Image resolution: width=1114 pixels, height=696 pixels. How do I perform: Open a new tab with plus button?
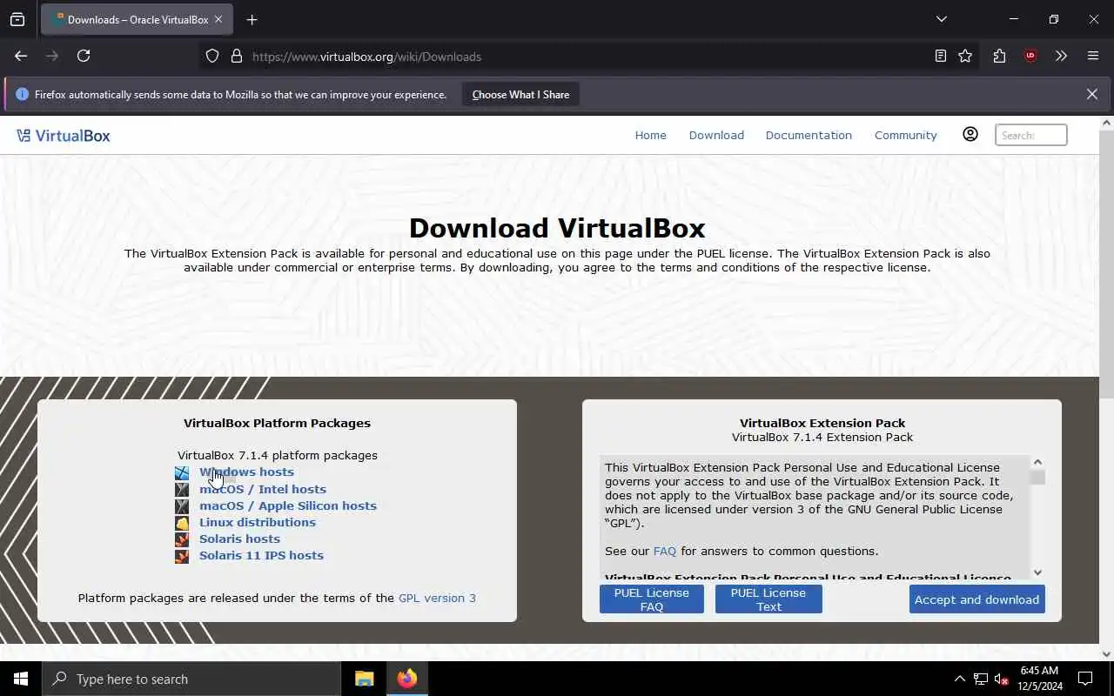(x=252, y=19)
